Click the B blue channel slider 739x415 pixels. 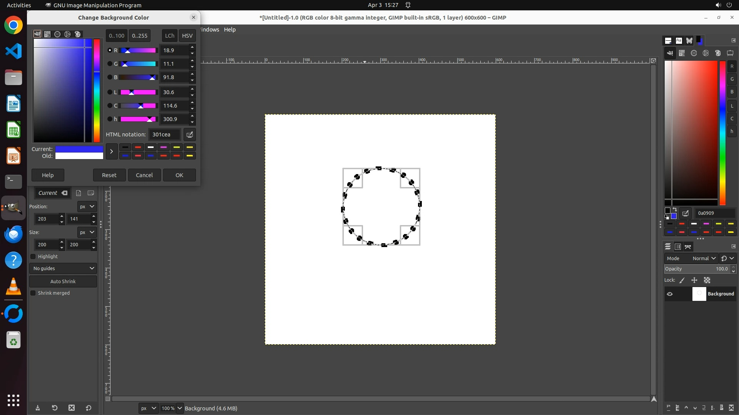click(138, 77)
